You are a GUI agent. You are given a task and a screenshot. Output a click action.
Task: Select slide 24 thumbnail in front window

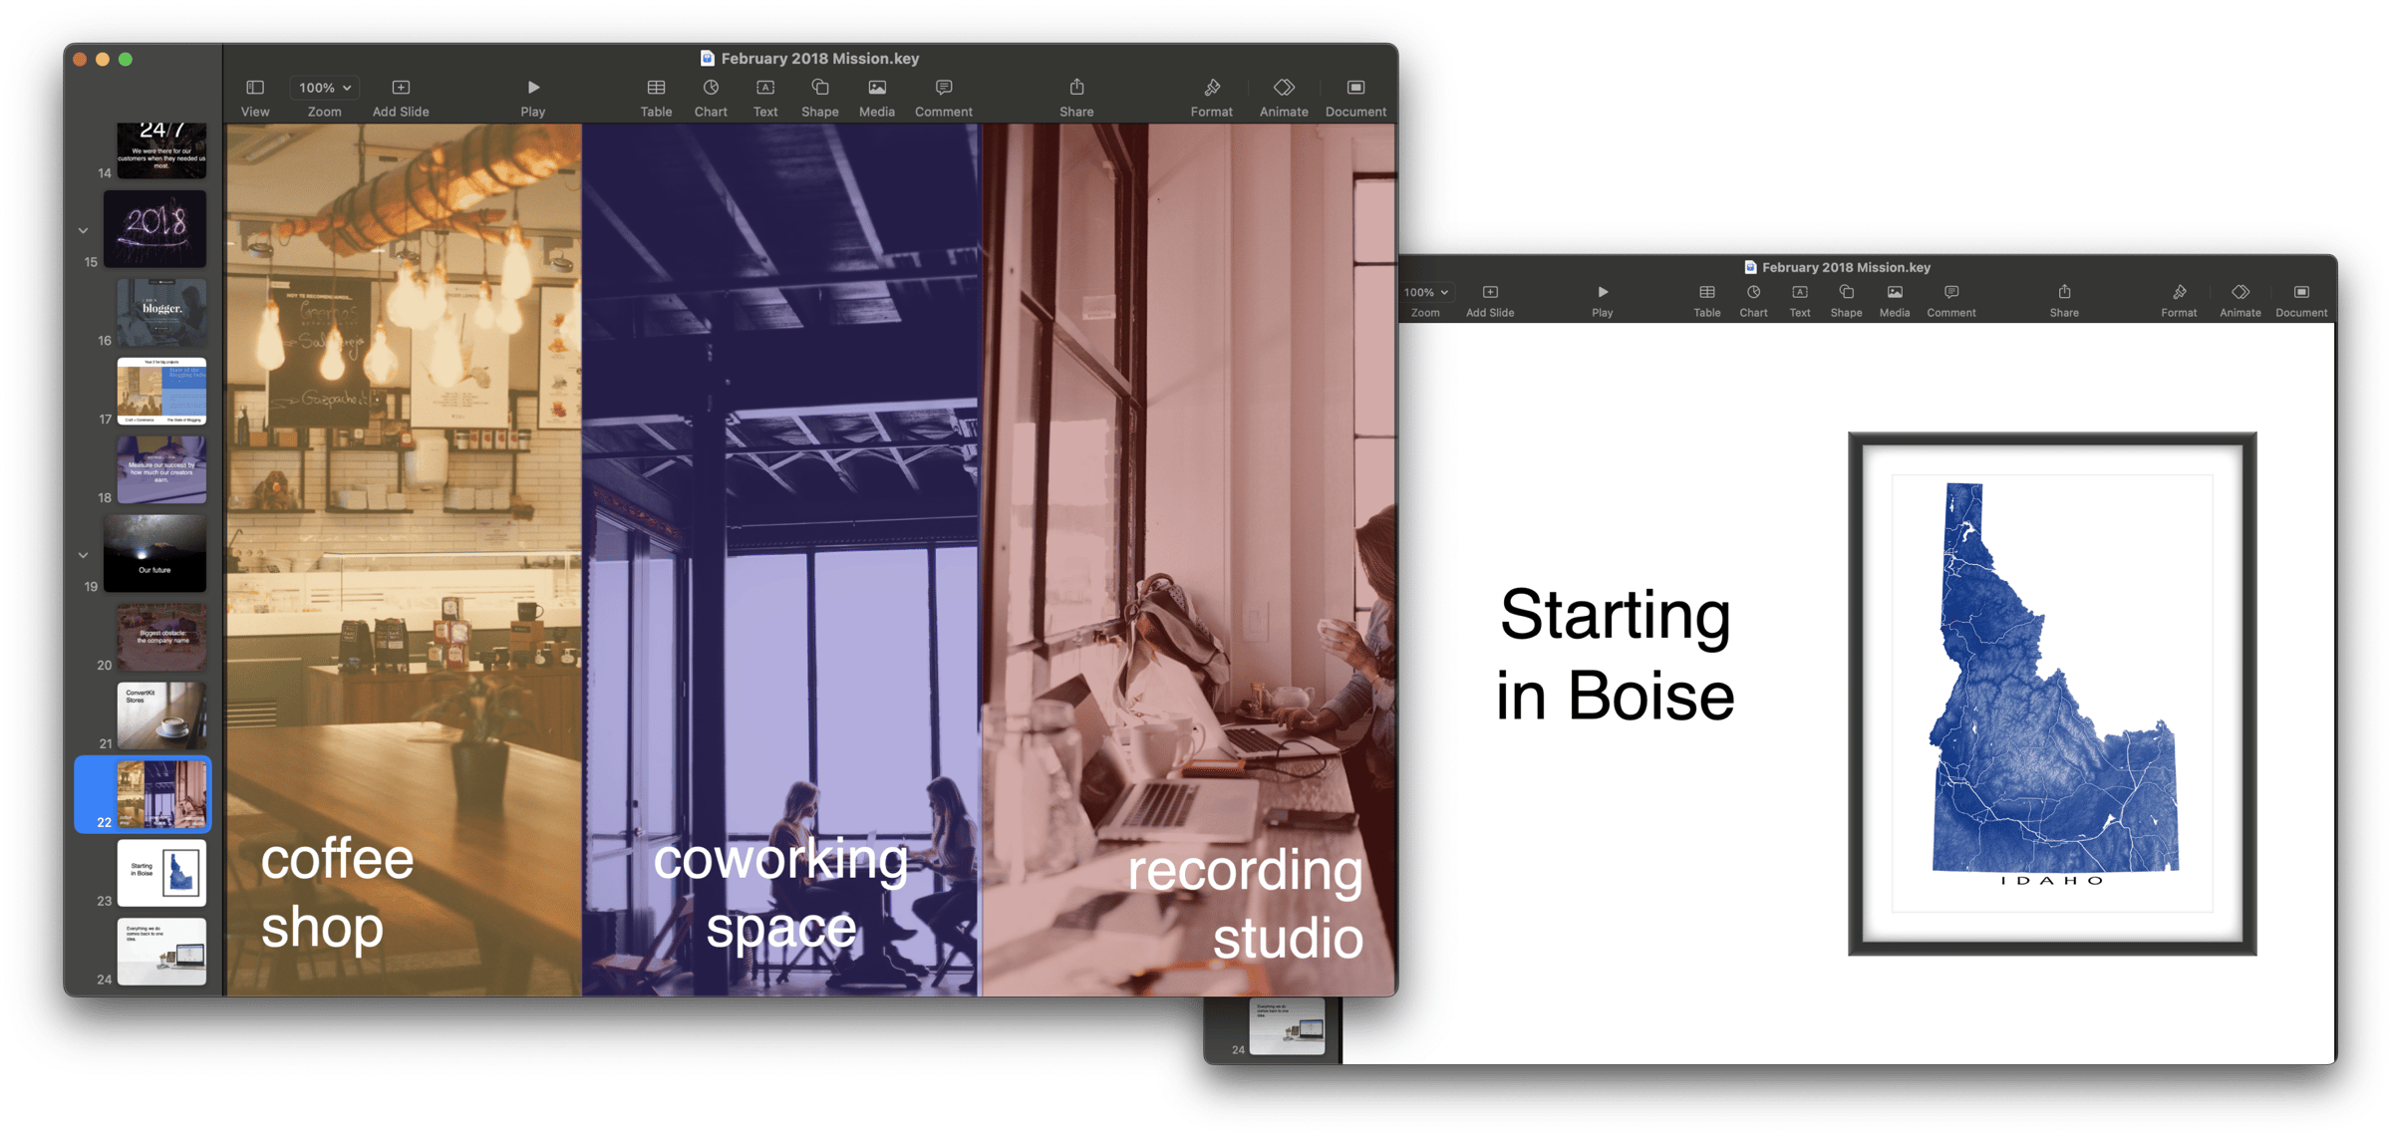(161, 952)
